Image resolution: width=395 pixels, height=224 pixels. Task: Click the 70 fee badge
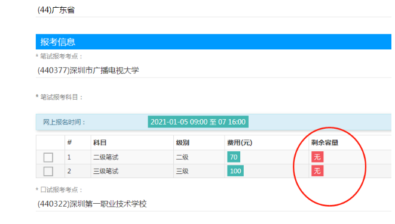coord(234,157)
